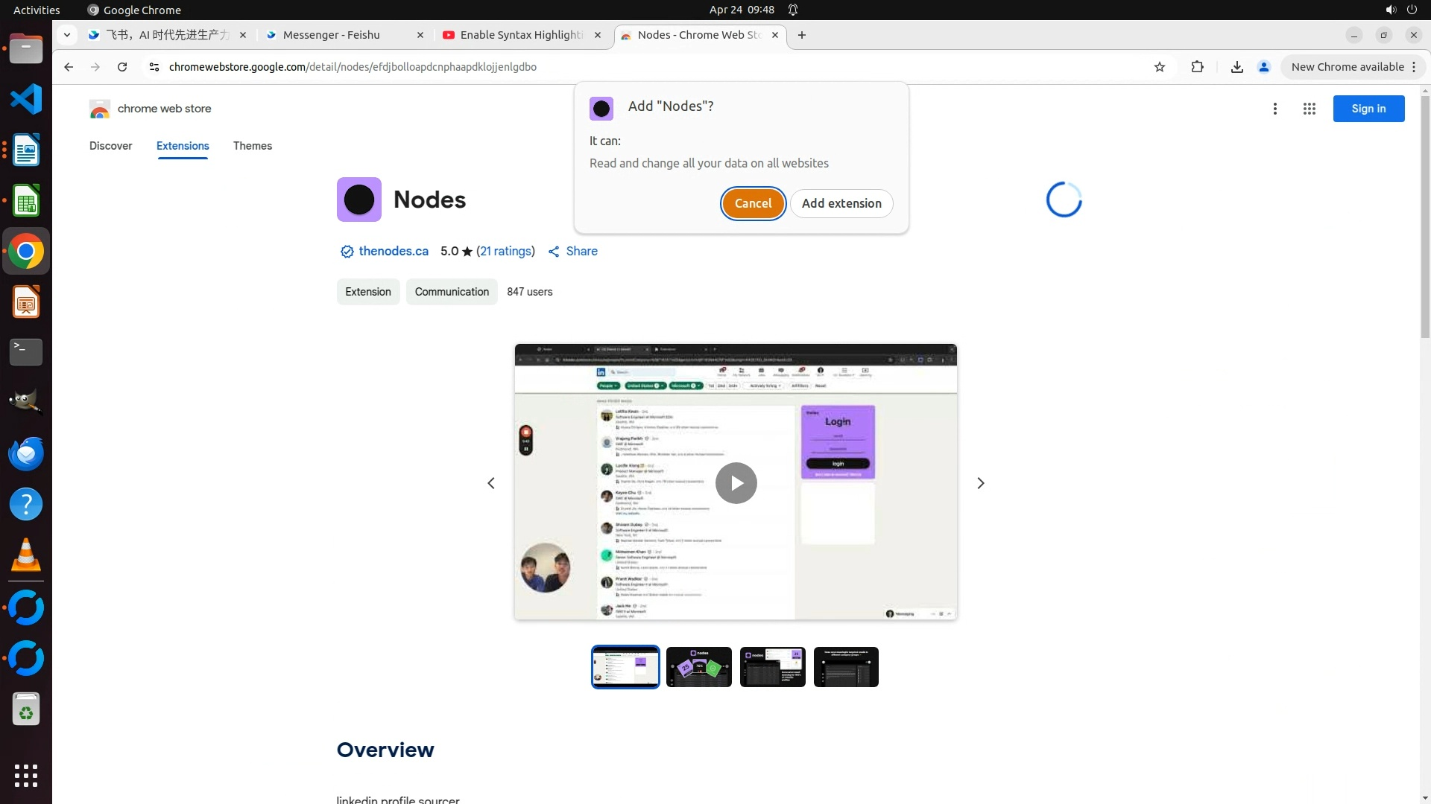Open the Chrome profile avatar icon
Screen dimensions: 1431x804
point(1264,67)
